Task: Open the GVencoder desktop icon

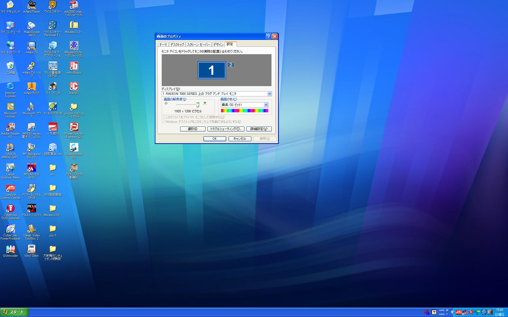Action: click(x=10, y=249)
